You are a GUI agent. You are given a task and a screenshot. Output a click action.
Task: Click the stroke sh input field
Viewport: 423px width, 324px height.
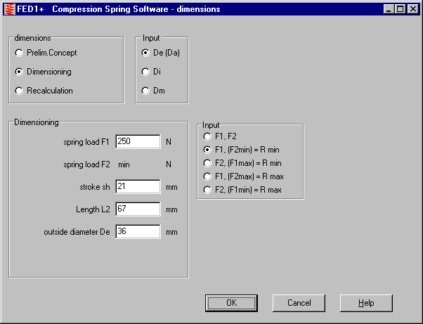(138, 186)
